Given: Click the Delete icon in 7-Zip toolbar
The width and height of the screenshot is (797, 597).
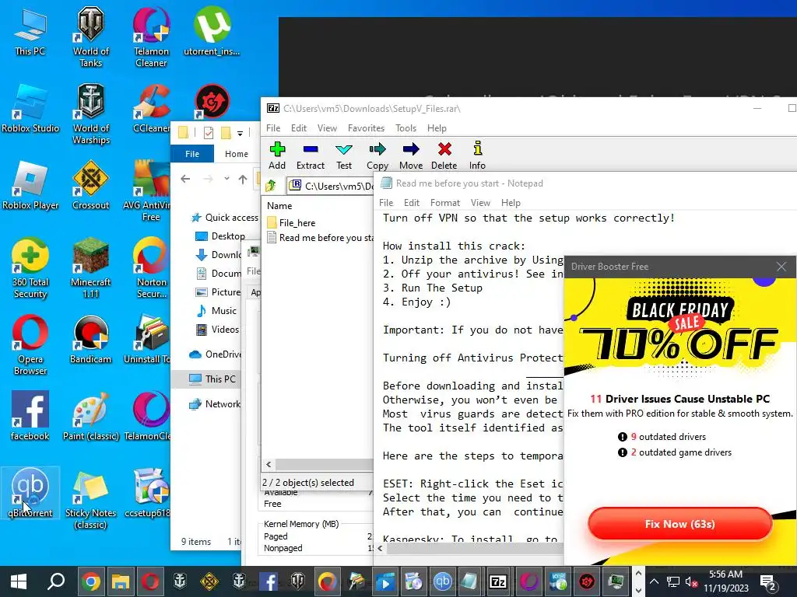Looking at the screenshot, I should coord(444,155).
